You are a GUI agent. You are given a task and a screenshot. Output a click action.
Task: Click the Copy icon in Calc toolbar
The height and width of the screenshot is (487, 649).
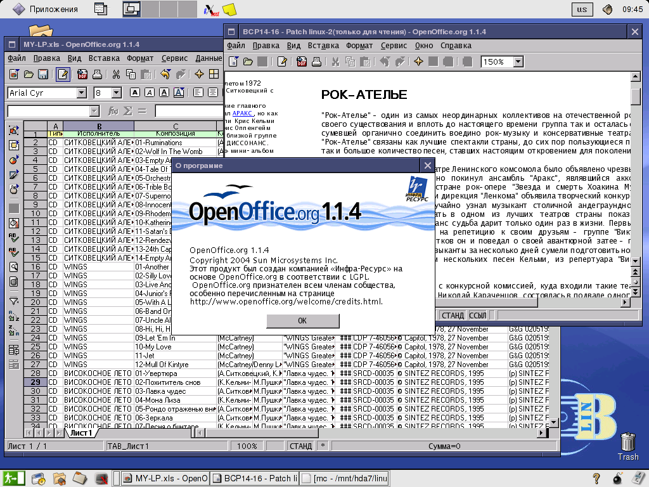tap(131, 75)
